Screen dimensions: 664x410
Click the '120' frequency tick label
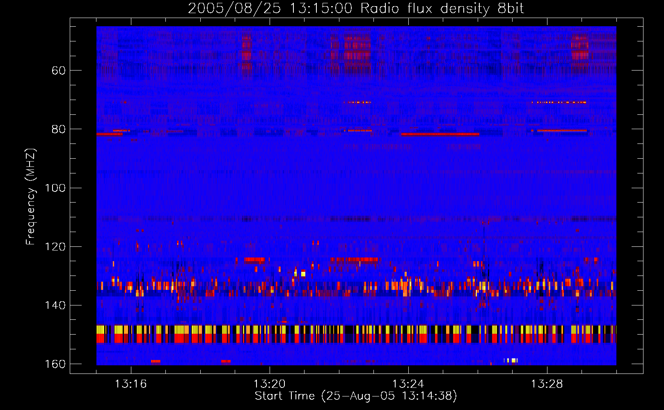[55, 247]
